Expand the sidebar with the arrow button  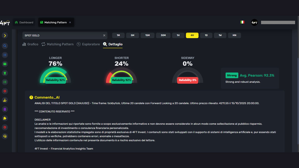[5, 35]
